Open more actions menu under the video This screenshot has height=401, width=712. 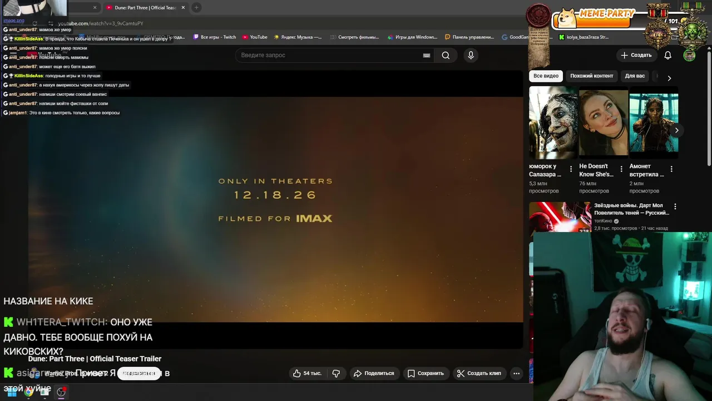[516, 373]
